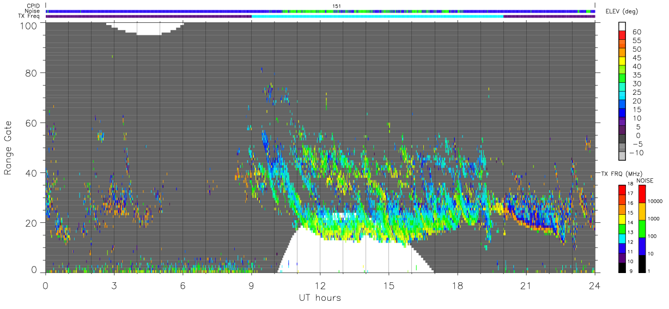Select the black 9–10 MHz frequency swatch
The width and height of the screenshot is (669, 309).
pos(623,266)
